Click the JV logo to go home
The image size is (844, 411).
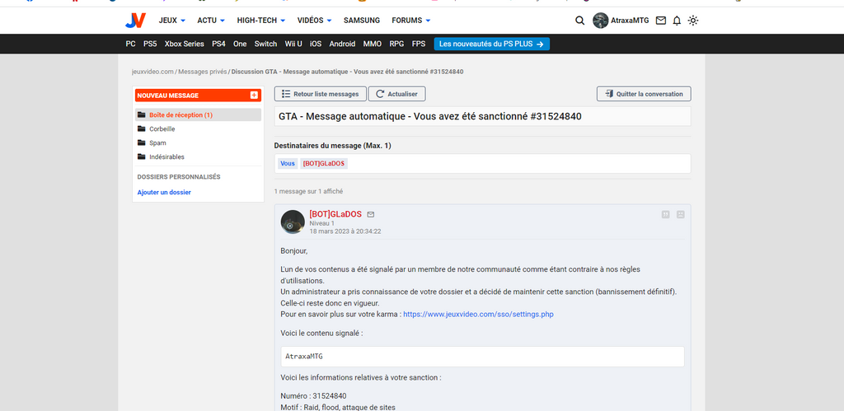point(135,21)
